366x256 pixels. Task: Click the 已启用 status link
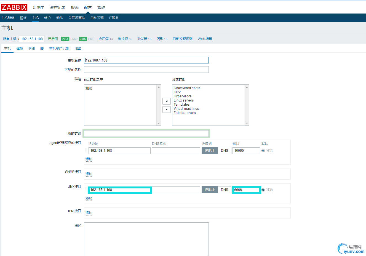point(53,39)
